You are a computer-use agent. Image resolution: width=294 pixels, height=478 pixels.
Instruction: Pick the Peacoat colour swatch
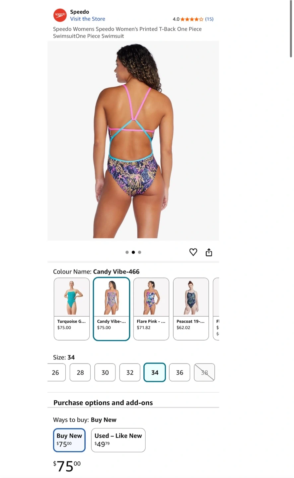pos(191,309)
